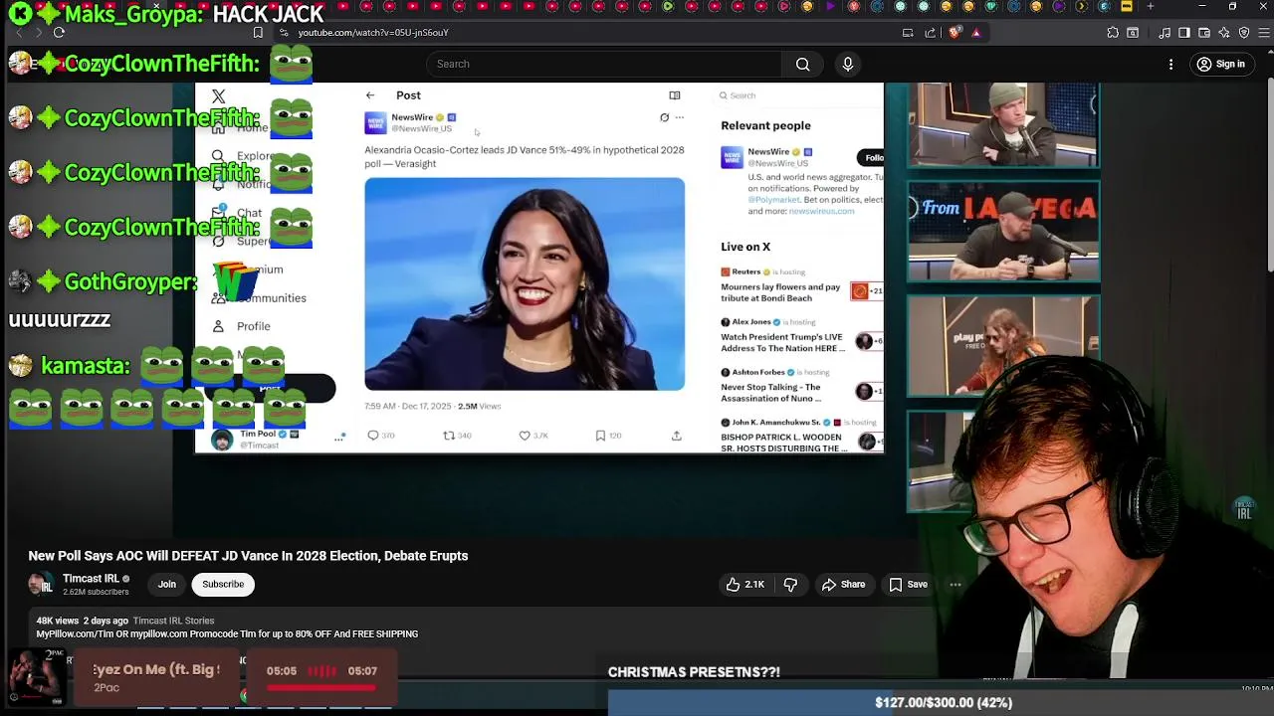This screenshot has height=716, width=1274.
Task: Open Timcast IRL channel name link
Action: pos(91,578)
